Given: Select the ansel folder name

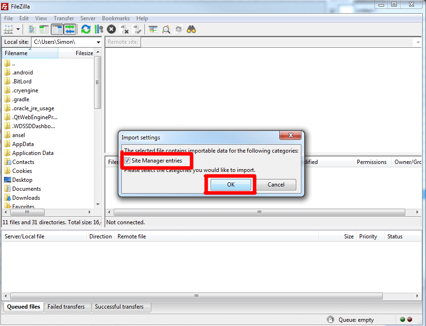Looking at the screenshot, I should coord(18,135).
